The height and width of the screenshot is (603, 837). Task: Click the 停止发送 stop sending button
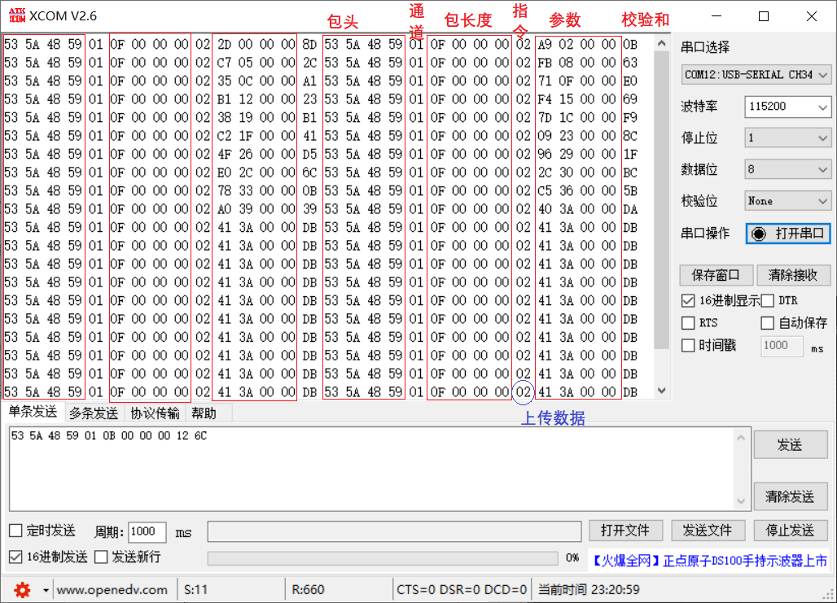tap(791, 531)
